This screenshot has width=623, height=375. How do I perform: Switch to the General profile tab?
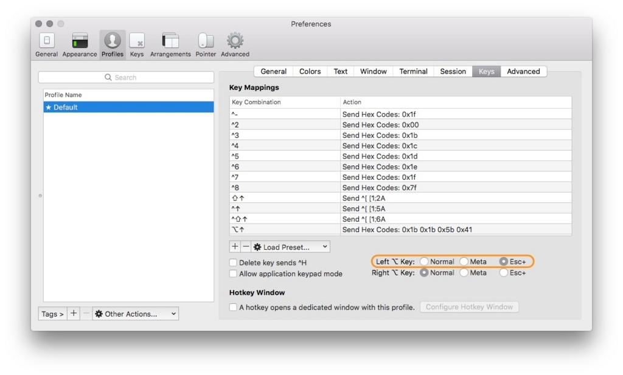click(273, 72)
